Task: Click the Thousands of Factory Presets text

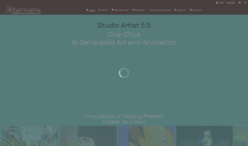Action: [x=124, y=116]
